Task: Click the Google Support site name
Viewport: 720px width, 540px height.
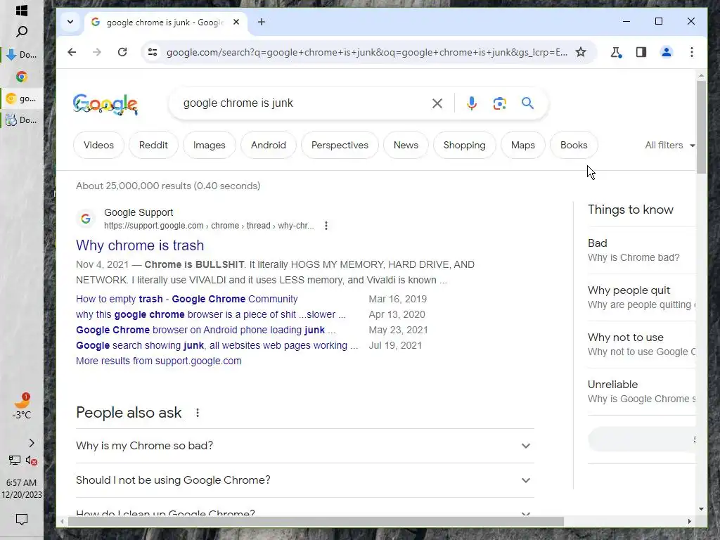Action: coord(139,212)
